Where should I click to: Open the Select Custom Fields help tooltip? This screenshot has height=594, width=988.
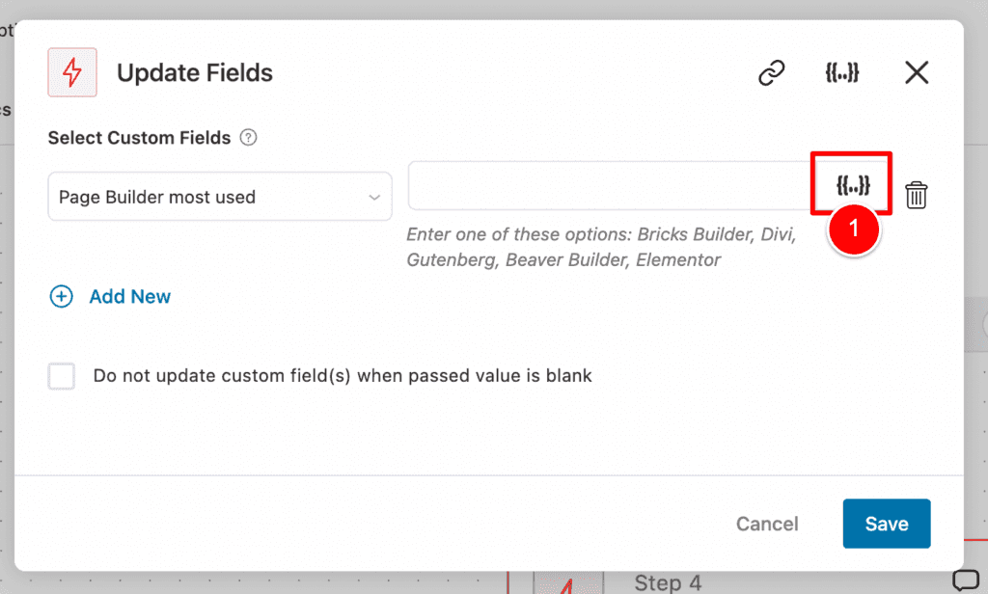[248, 138]
